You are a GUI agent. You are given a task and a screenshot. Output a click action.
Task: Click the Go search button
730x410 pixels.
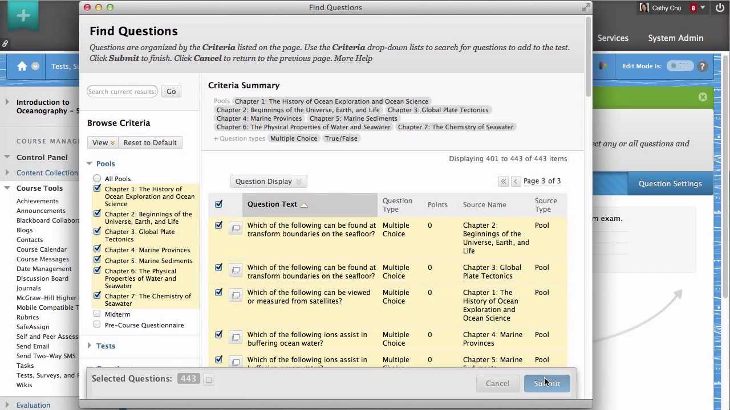point(171,92)
